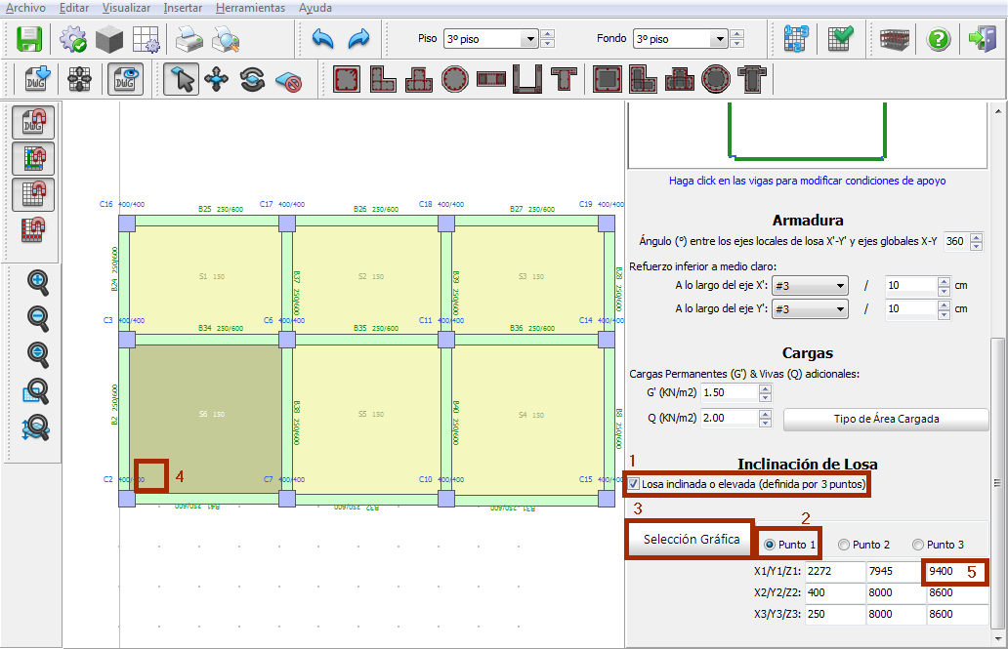Click the zoom in magnifier icon
This screenshot has width=1008, height=649.
[x=38, y=282]
